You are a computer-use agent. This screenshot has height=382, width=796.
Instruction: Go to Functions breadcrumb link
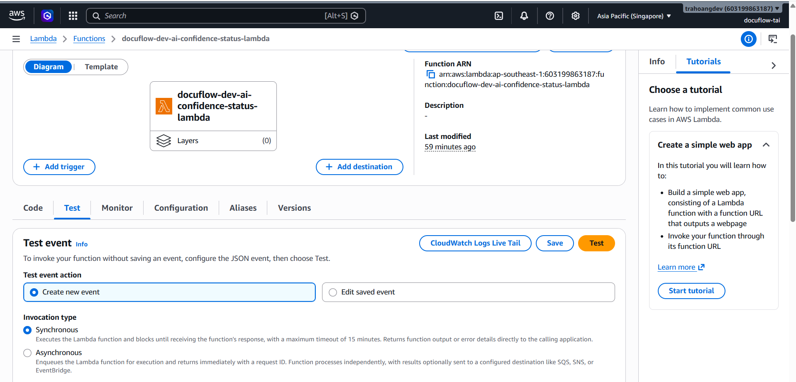pyautogui.click(x=89, y=39)
